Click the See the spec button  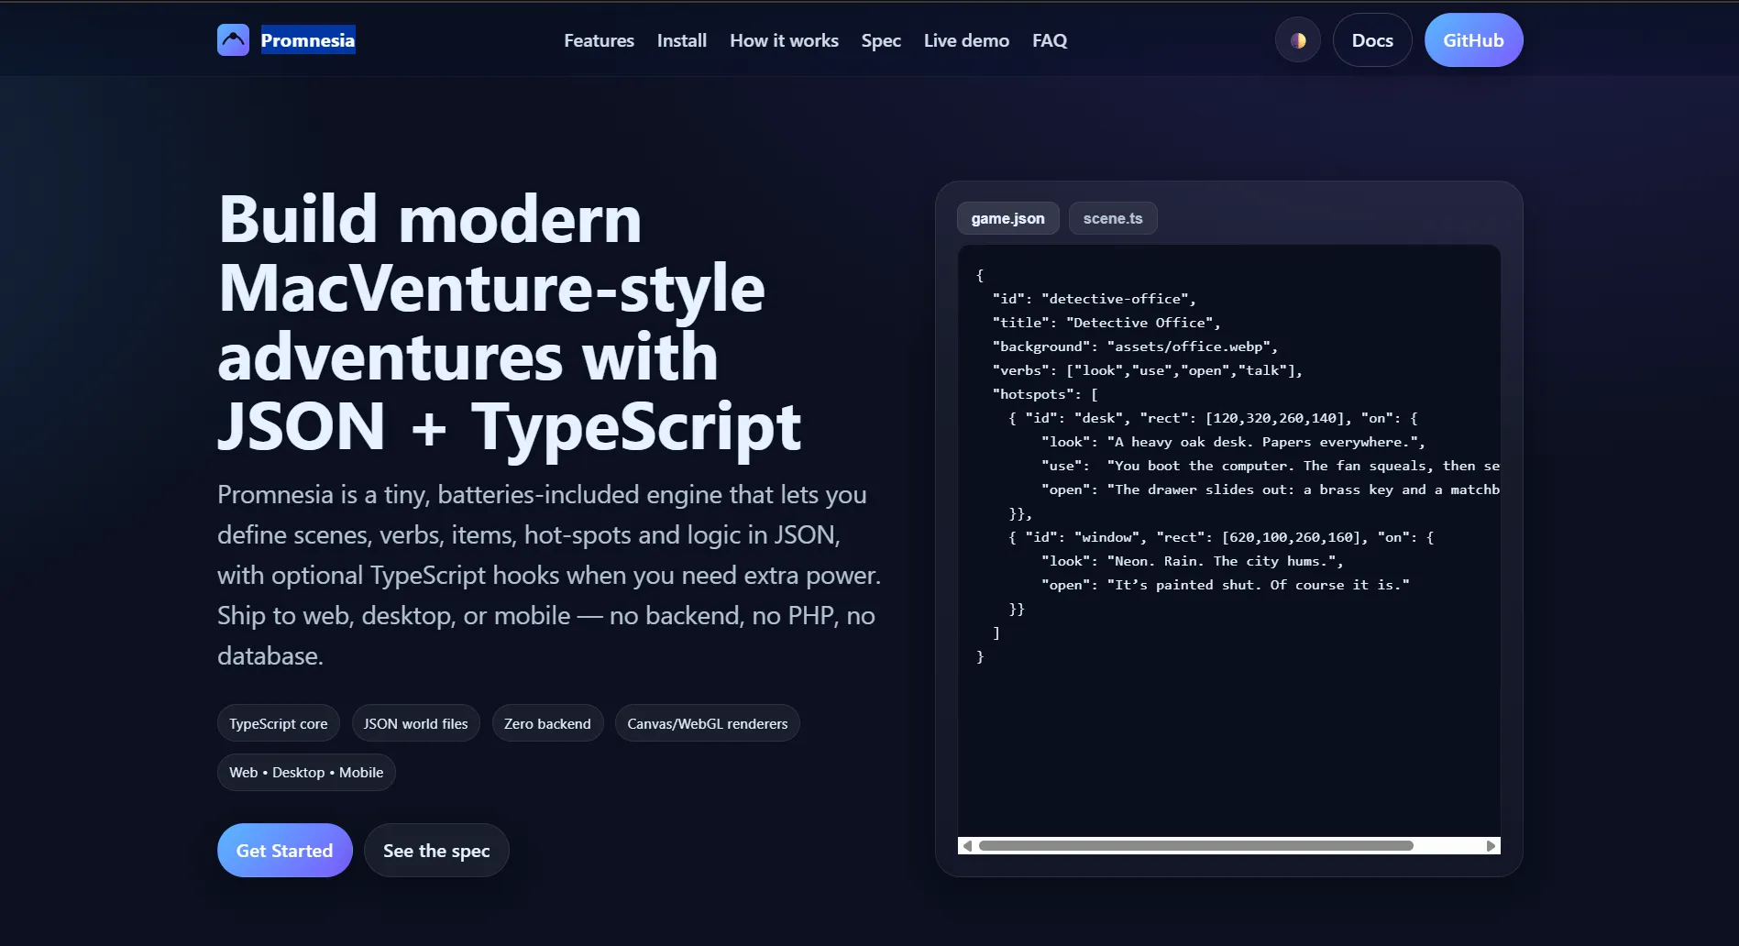tap(436, 851)
